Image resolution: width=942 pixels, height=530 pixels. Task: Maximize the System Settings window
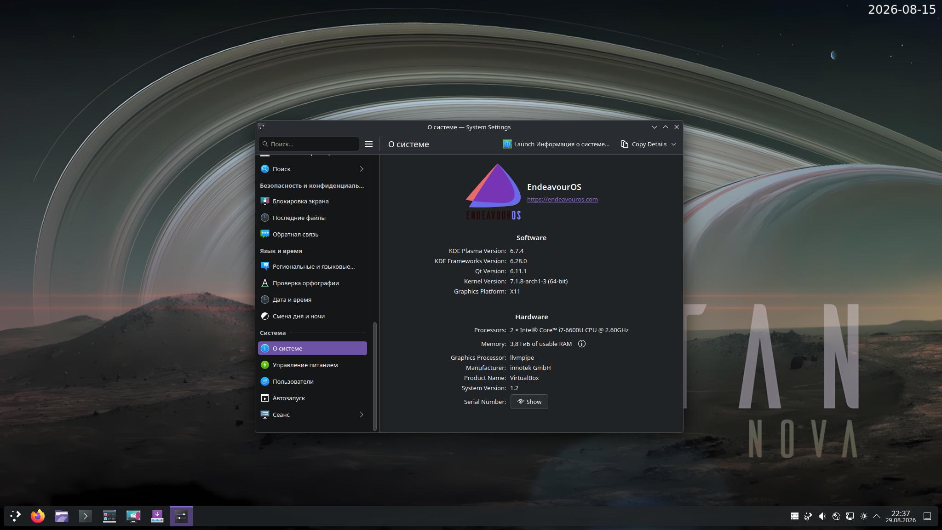pyautogui.click(x=666, y=127)
